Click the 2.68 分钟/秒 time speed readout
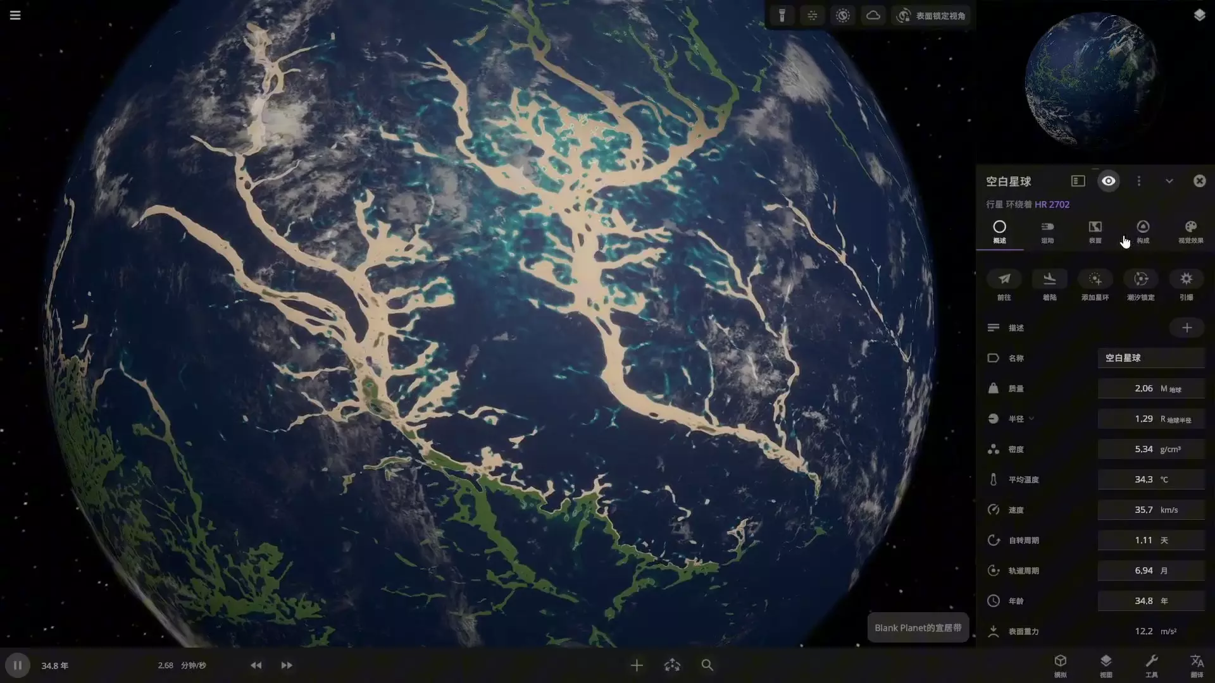 point(182,665)
